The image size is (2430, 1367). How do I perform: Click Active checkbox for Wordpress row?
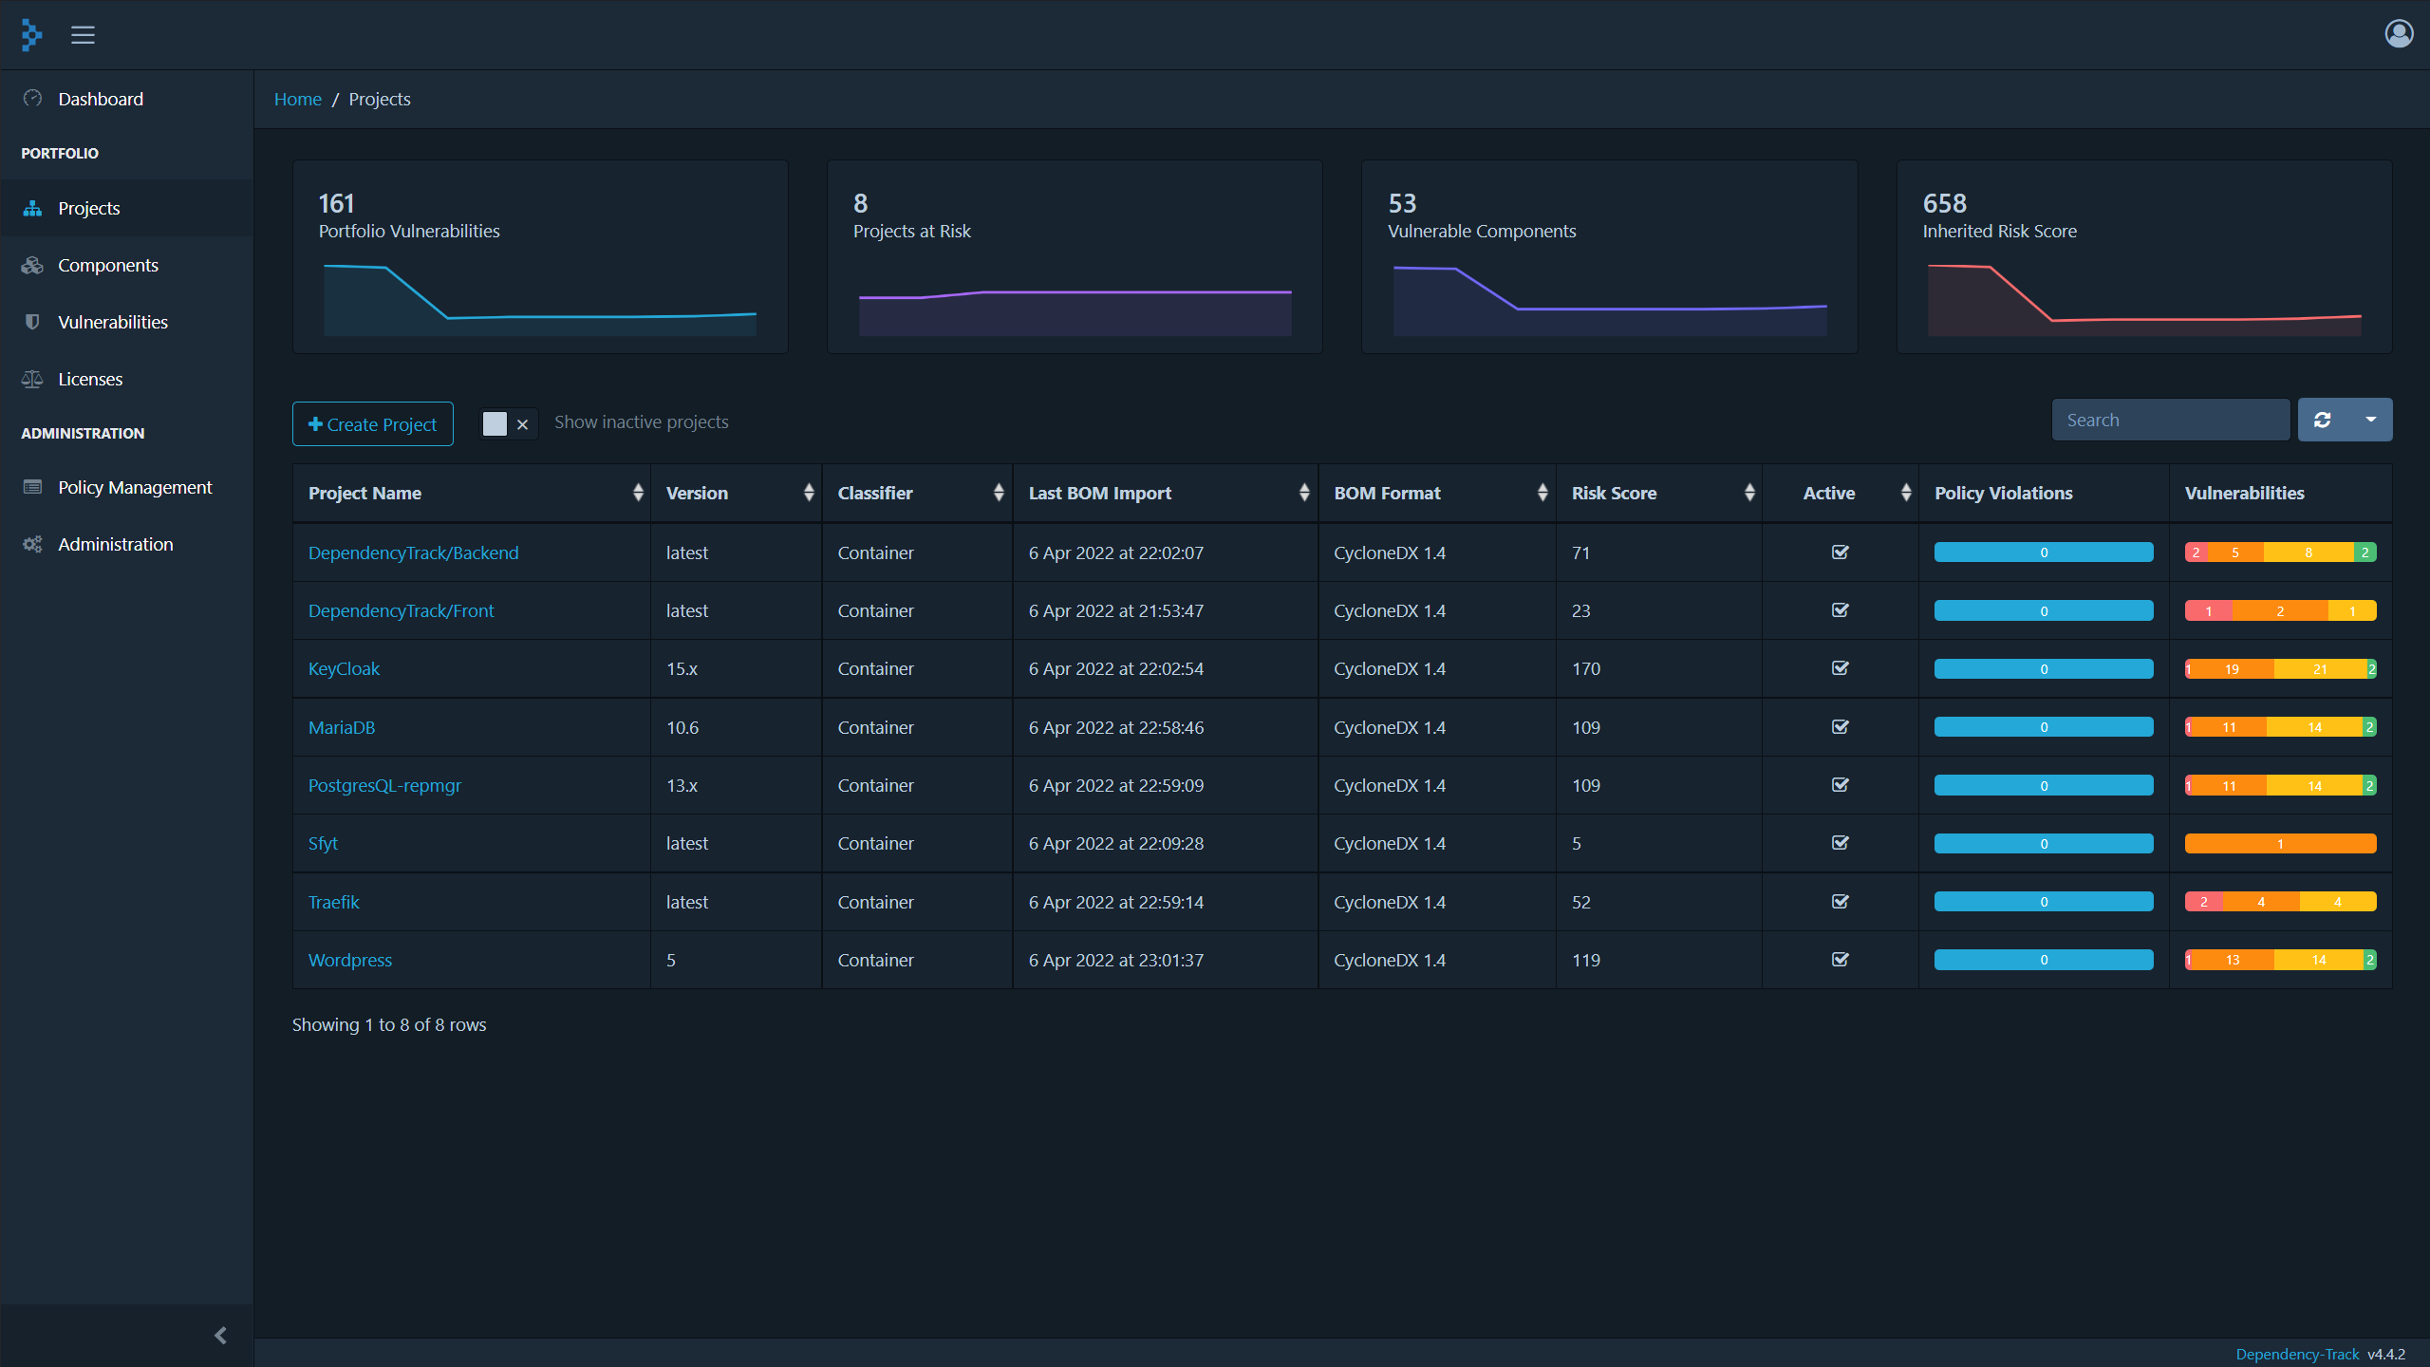point(1840,960)
